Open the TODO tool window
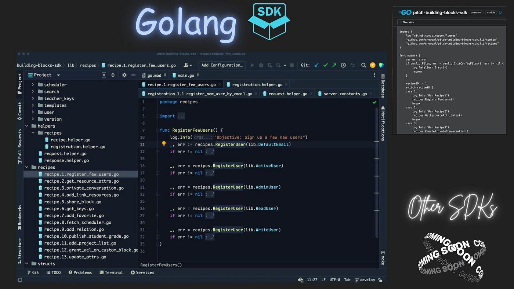514x289 pixels. (54, 272)
